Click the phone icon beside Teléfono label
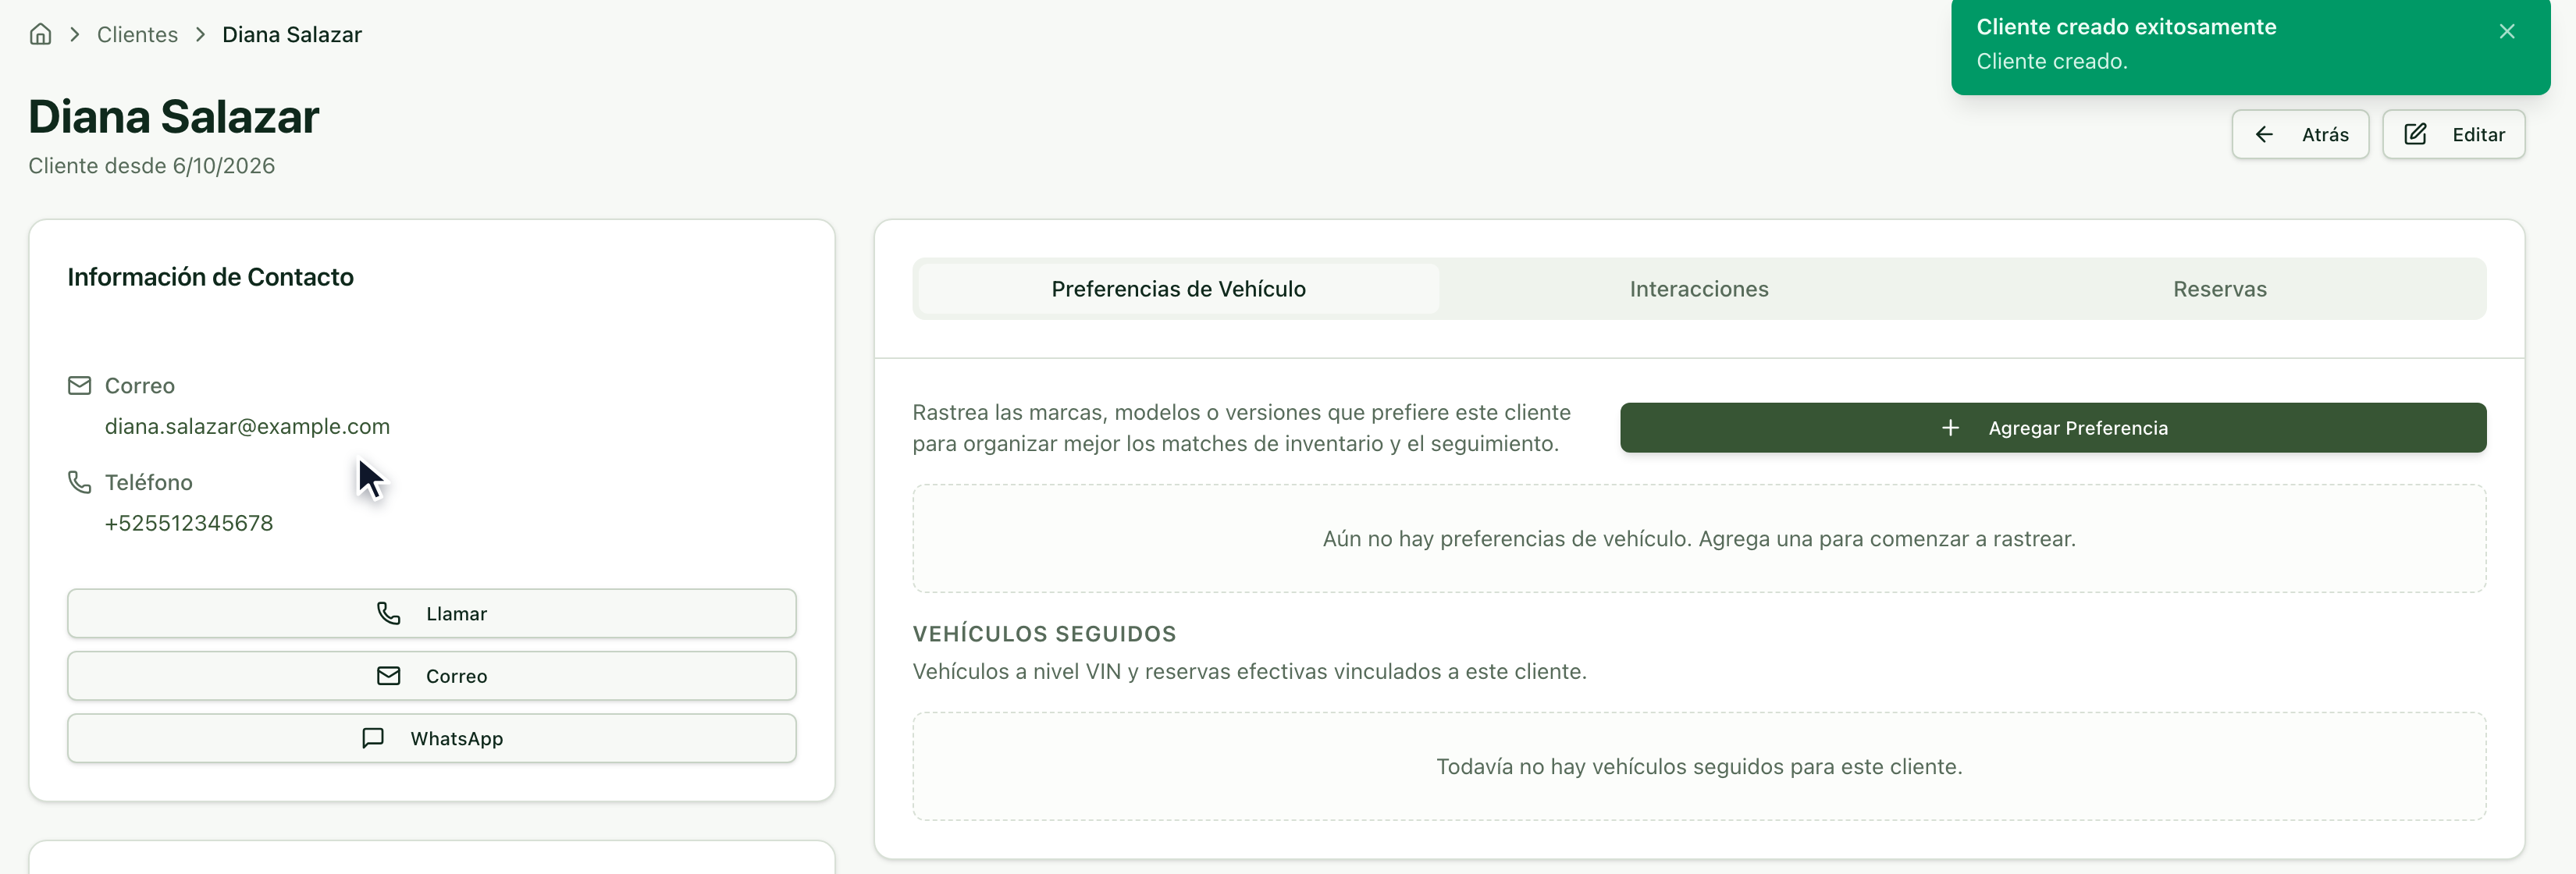2576x874 pixels. tap(79, 482)
